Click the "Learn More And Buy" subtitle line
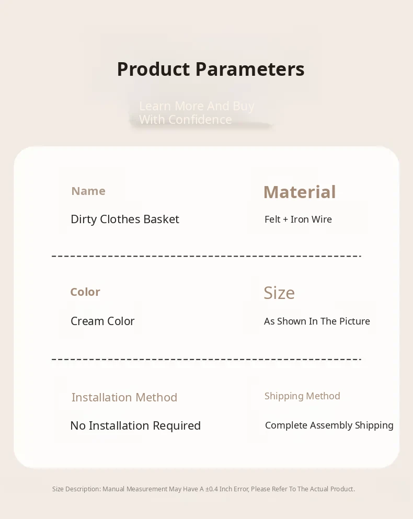This screenshot has height=519, width=413. click(x=197, y=106)
